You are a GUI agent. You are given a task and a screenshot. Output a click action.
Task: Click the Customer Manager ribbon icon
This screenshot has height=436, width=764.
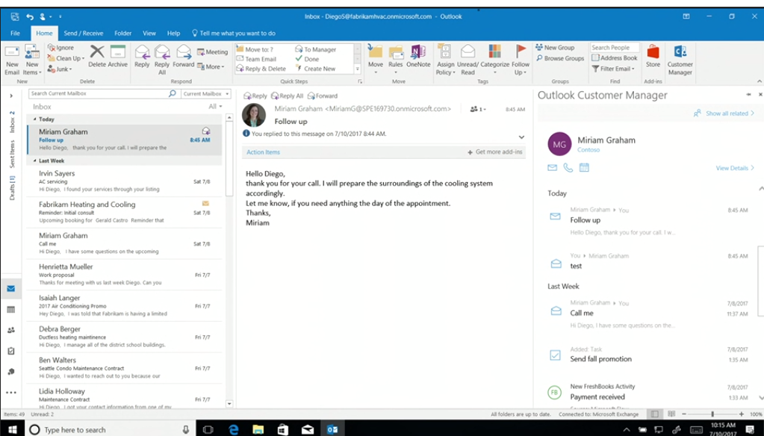[x=680, y=58]
